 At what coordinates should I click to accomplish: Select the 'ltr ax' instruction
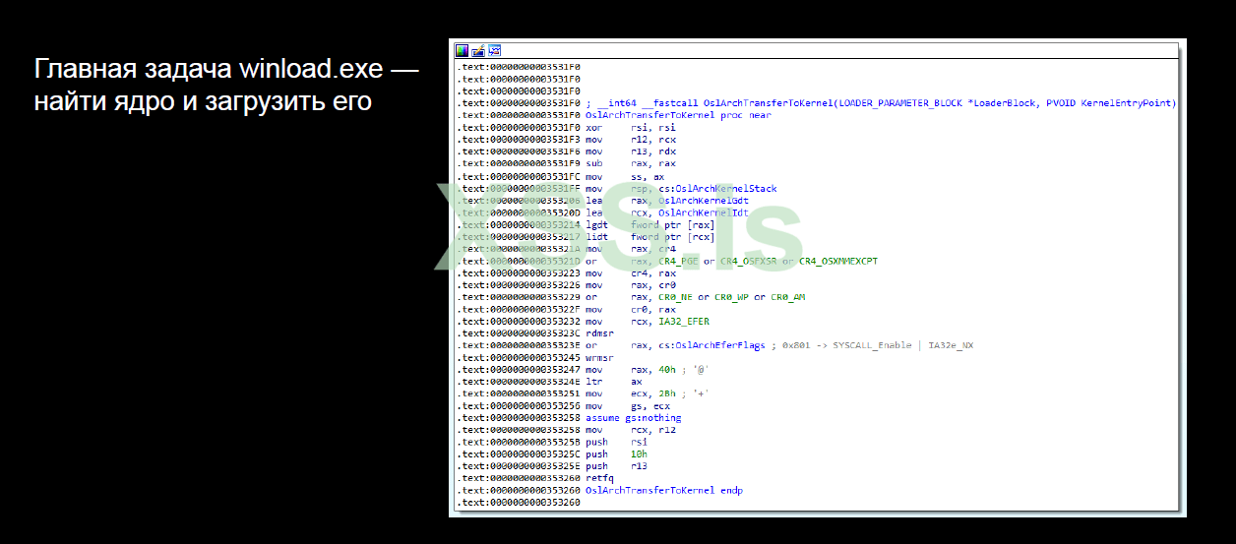[x=615, y=382]
